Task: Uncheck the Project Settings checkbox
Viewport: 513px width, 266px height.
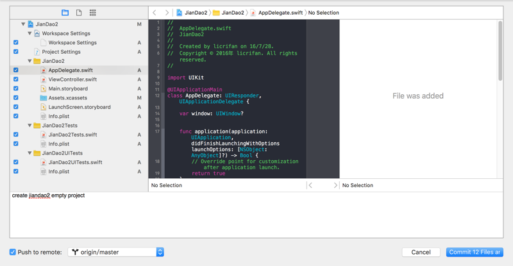Action: (x=15, y=52)
